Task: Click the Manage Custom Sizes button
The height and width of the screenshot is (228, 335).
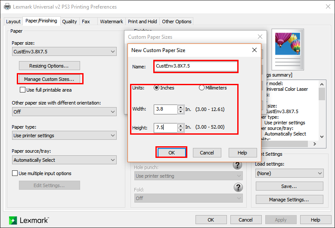Action: tap(50, 79)
